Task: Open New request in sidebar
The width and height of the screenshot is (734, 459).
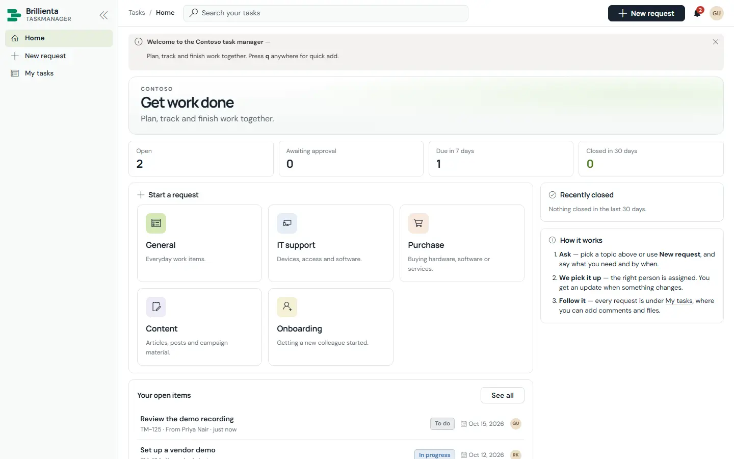Action: tap(59, 56)
